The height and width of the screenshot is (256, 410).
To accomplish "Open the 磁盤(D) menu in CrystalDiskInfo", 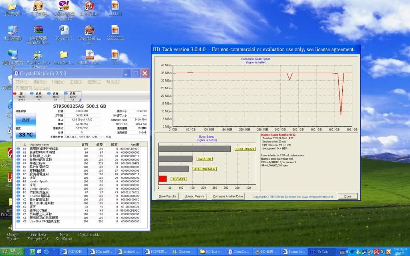I will coord(94,82).
